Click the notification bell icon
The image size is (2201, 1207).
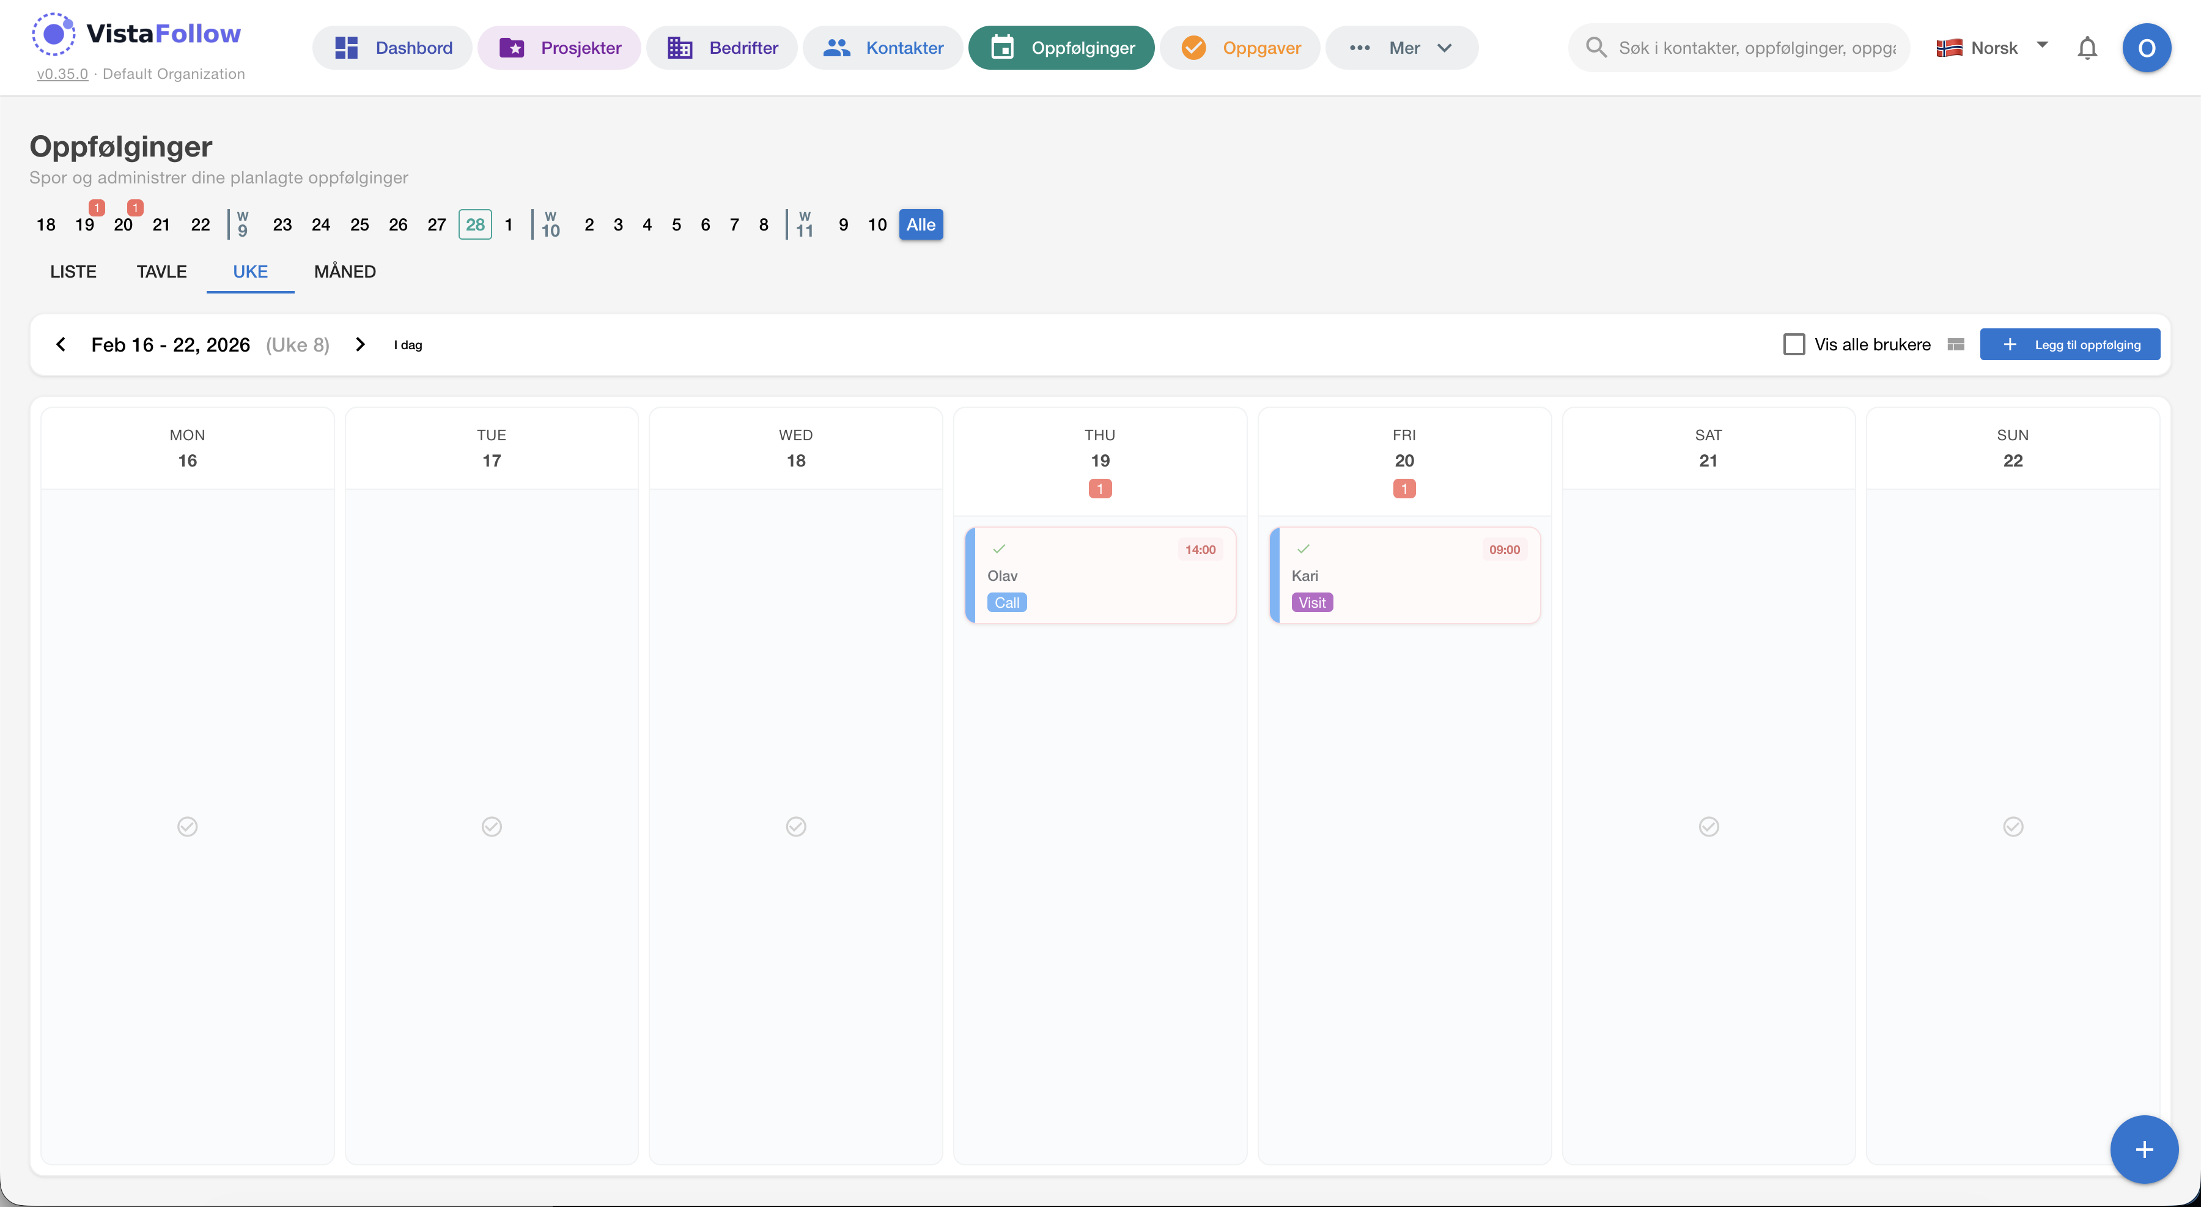point(2087,48)
